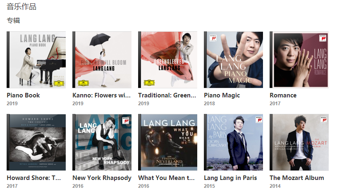Open Flowers Will Bloom album cover
This screenshot has height=194, width=337.
click(x=102, y=60)
